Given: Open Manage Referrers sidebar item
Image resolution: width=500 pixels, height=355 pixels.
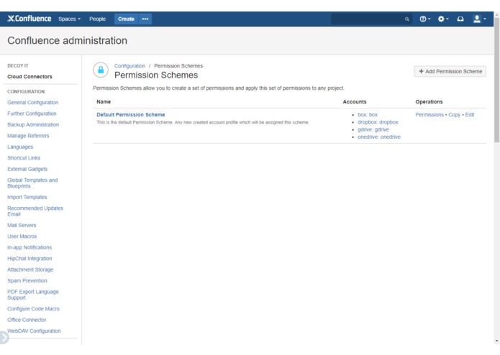Looking at the screenshot, I should pyautogui.click(x=28, y=136).
